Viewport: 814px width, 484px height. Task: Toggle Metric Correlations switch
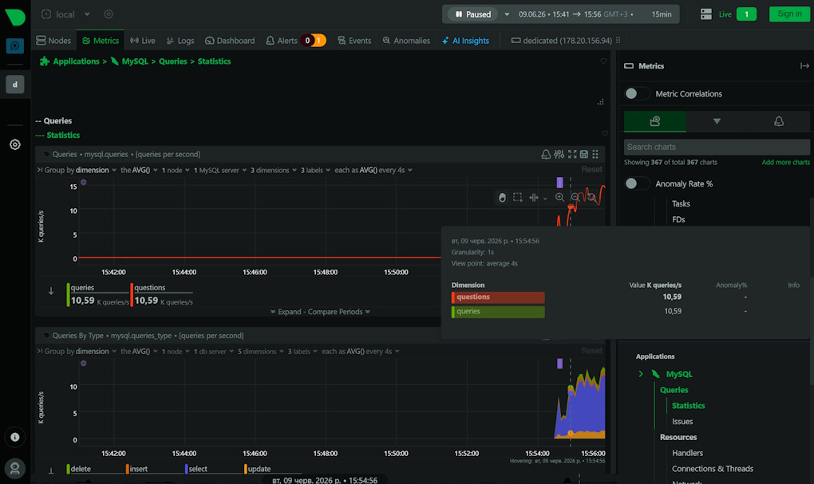pos(637,93)
